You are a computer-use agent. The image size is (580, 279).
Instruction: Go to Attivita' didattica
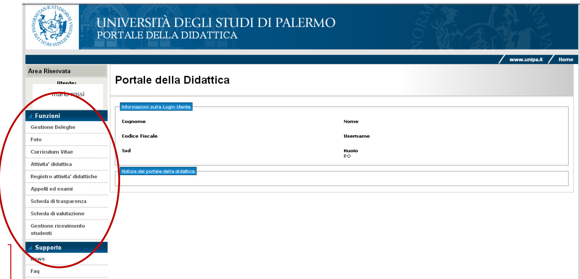[x=51, y=164]
